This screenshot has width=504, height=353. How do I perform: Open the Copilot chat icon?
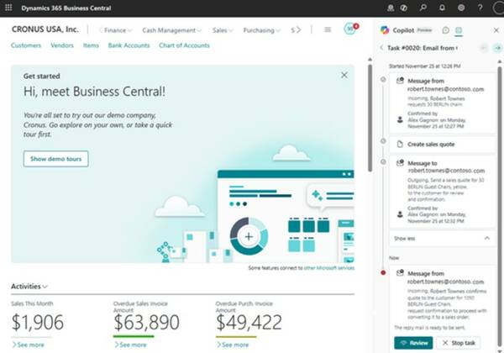click(x=445, y=30)
